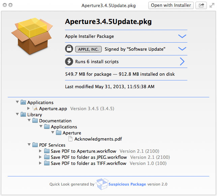217x196 pixels.
Task: Select Save PDF to folder as JPEG.workflow label
Action: 89,157
